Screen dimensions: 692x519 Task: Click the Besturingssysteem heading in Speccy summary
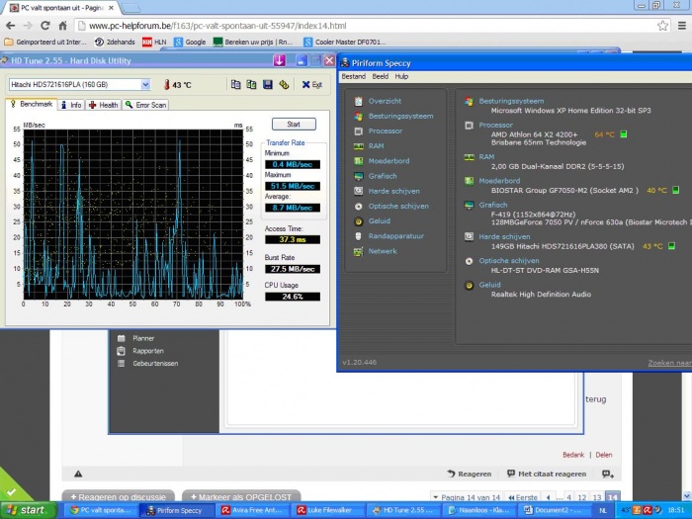[511, 101]
